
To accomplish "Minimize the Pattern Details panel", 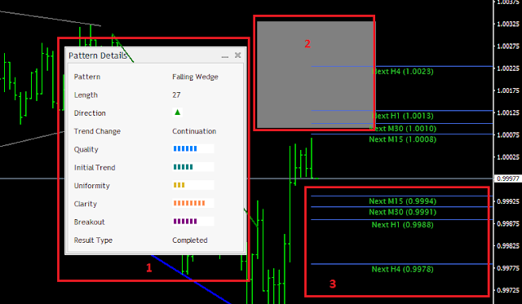I will [225, 56].
